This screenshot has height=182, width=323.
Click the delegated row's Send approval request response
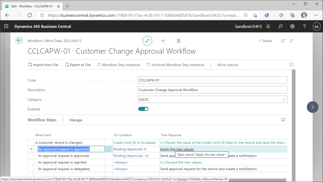pos(209,169)
